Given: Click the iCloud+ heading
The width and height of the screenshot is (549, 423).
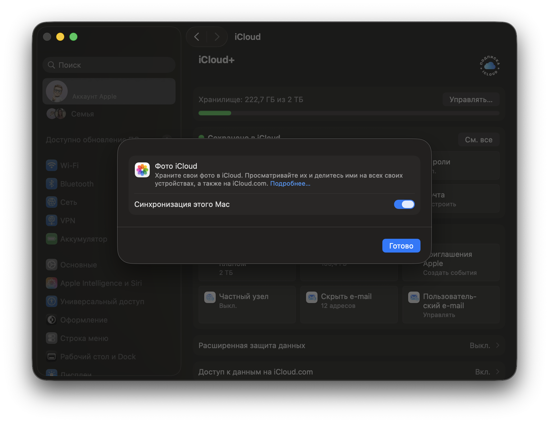Looking at the screenshot, I should click(x=216, y=60).
